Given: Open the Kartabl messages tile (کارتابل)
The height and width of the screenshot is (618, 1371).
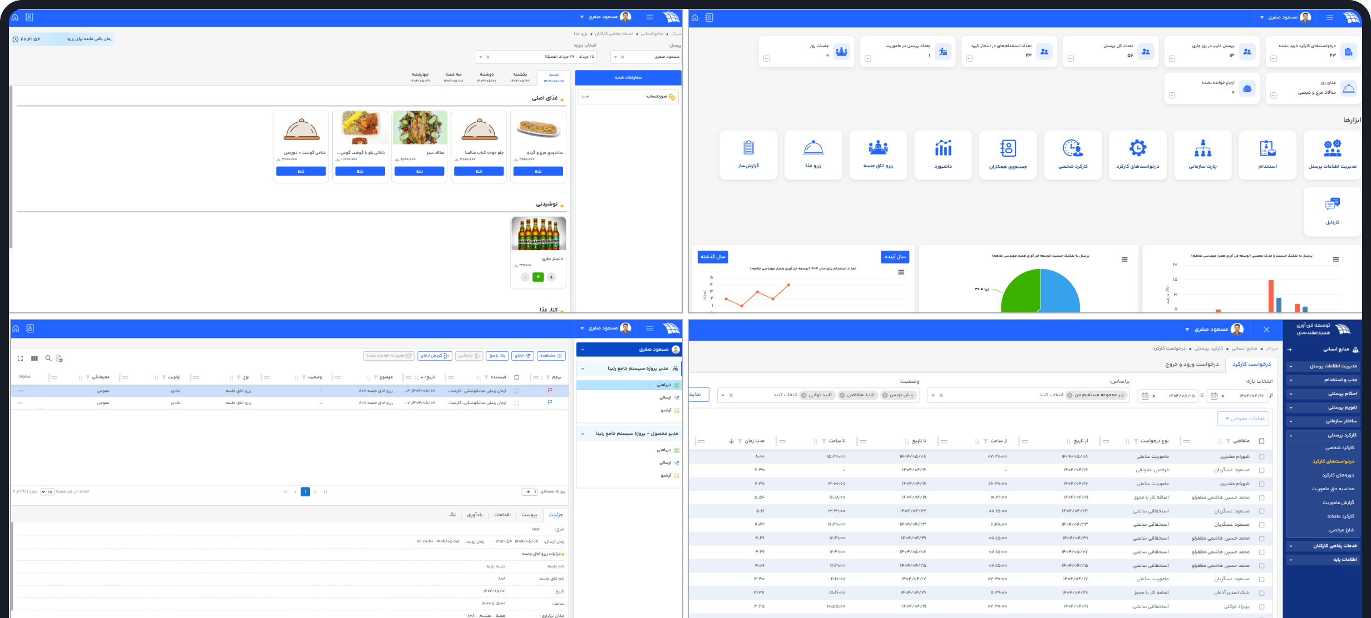Looking at the screenshot, I should point(1332,210).
